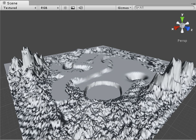Toggle scene lighting sun icon
This screenshot has width=196, height=140.
[65, 8]
